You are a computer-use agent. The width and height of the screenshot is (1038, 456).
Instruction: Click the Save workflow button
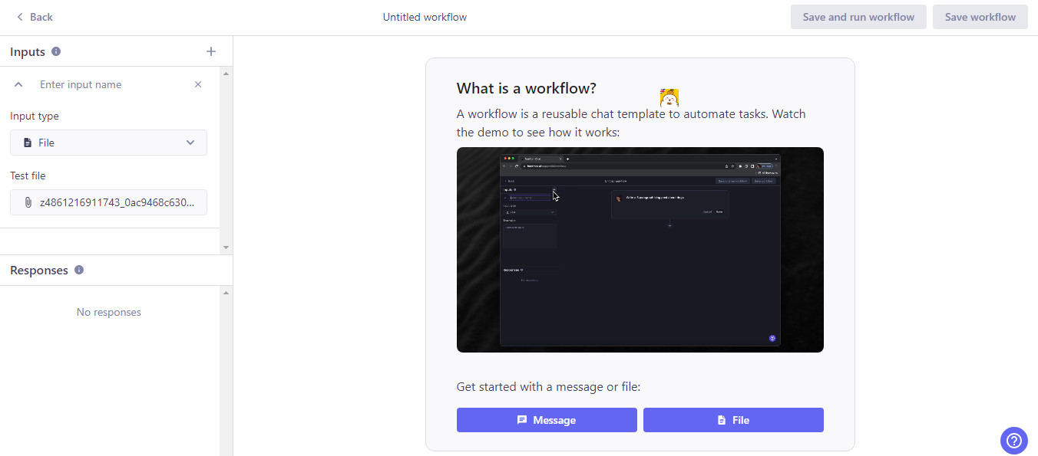tap(980, 17)
